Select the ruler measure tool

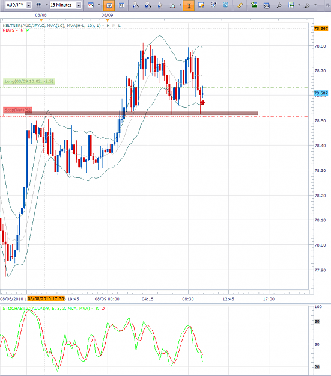click(x=240, y=5)
